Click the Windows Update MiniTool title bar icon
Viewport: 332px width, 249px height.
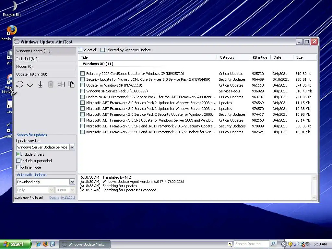pos(17,42)
